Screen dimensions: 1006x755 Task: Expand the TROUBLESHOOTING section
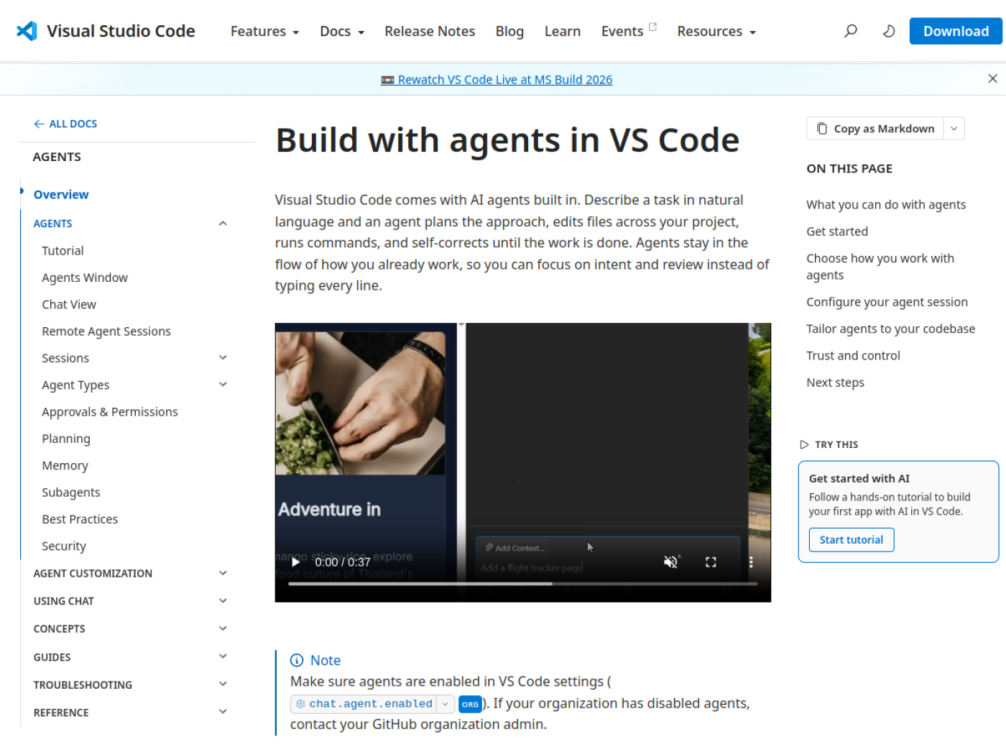click(223, 684)
